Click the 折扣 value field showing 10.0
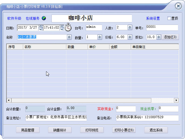 point(151,37)
